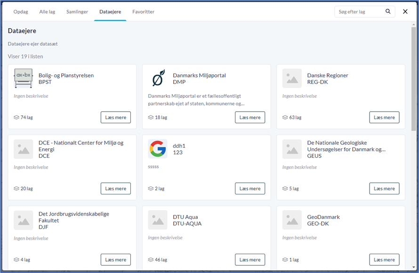Go to the Samlinger tab

click(x=77, y=11)
